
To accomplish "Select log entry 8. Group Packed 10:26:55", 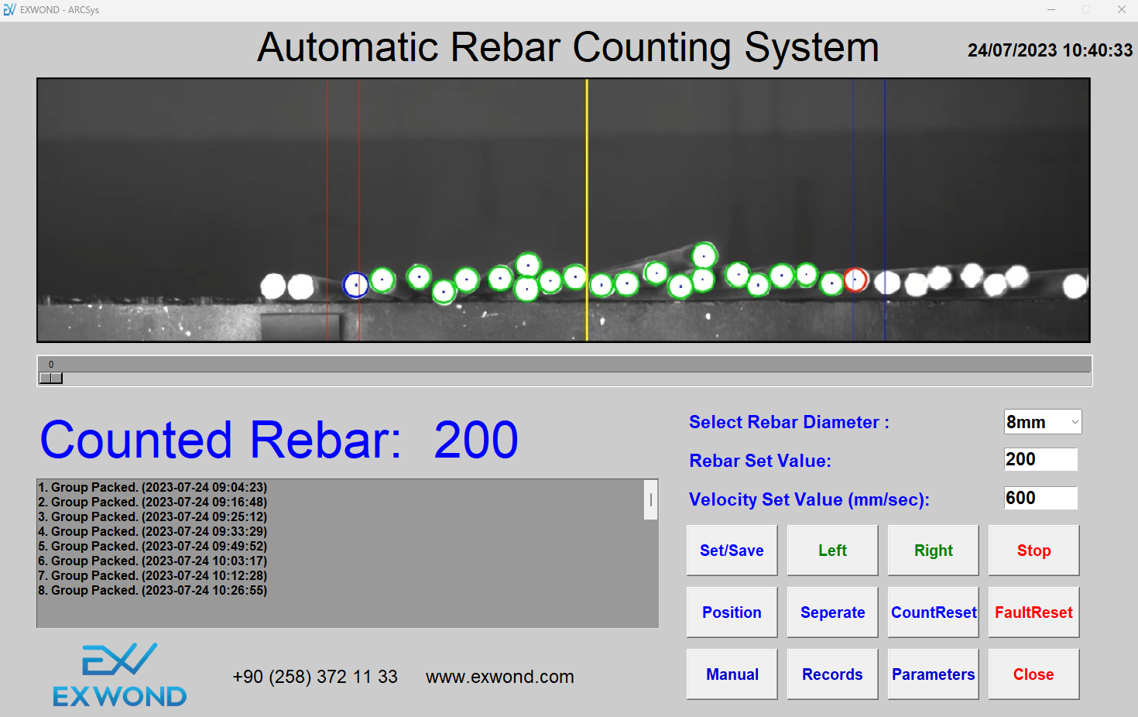I will [153, 590].
